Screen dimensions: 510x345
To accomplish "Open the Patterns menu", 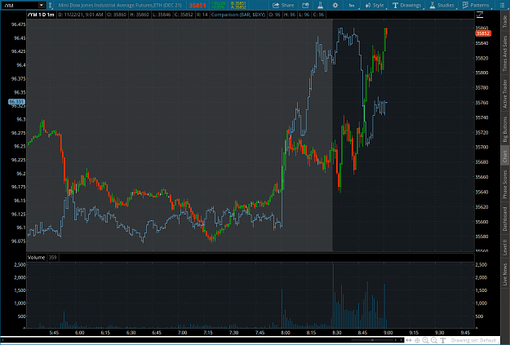I will (x=476, y=5).
